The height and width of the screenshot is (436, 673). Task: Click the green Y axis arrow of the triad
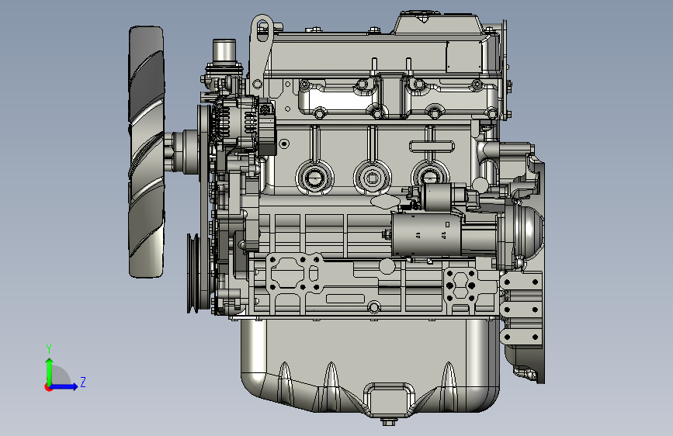pos(50,372)
